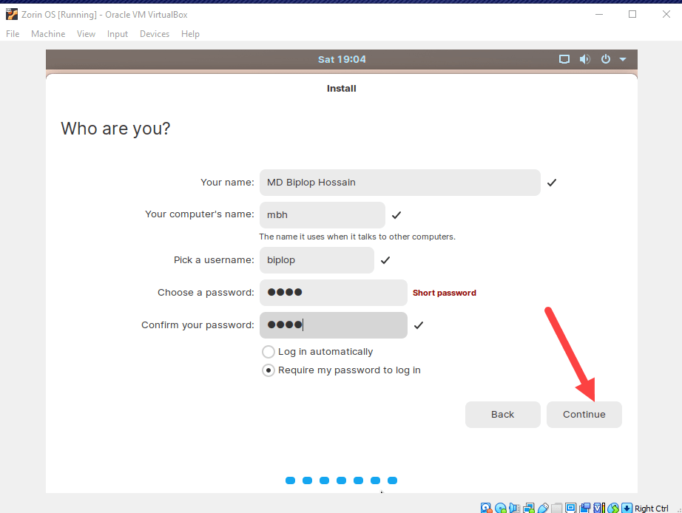Viewport: 682px width, 513px height.
Task: Click the display status icon in status bar
Action: pos(570,508)
